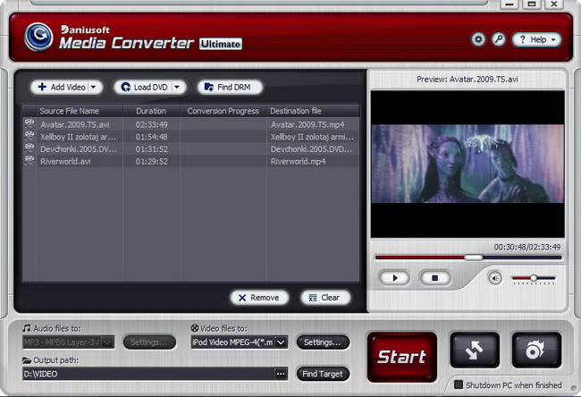
Task: Open the Help menu
Action: click(x=536, y=40)
